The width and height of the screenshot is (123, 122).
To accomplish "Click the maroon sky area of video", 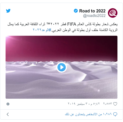I will (x=62, y=48).
